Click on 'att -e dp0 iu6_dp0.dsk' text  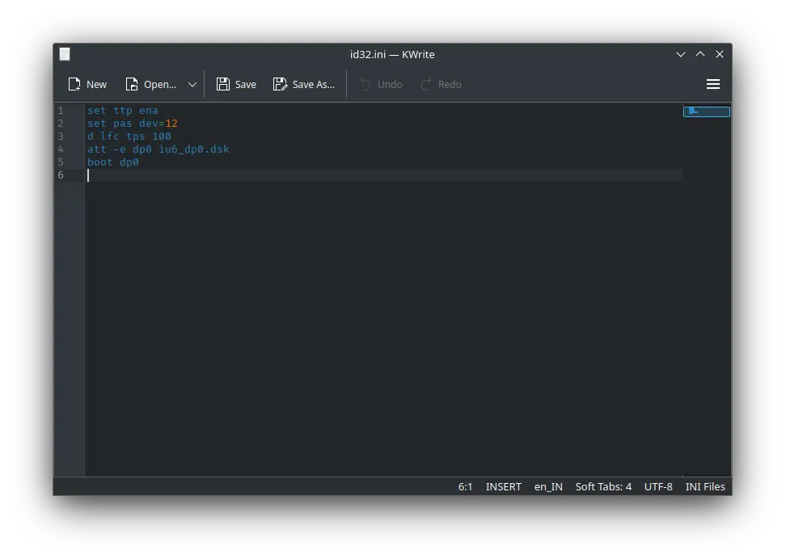[158, 149]
